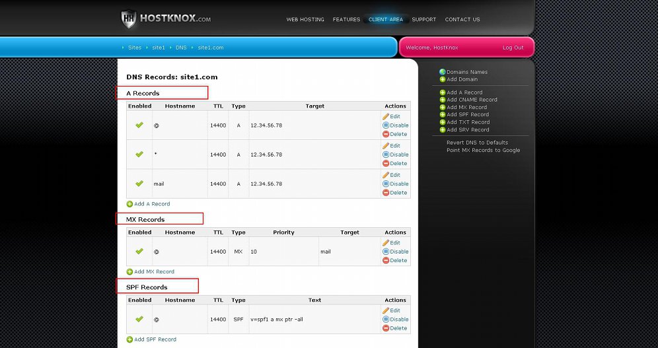Click the red Delete icon for mail A record
The height and width of the screenshot is (348, 658).
click(386, 193)
